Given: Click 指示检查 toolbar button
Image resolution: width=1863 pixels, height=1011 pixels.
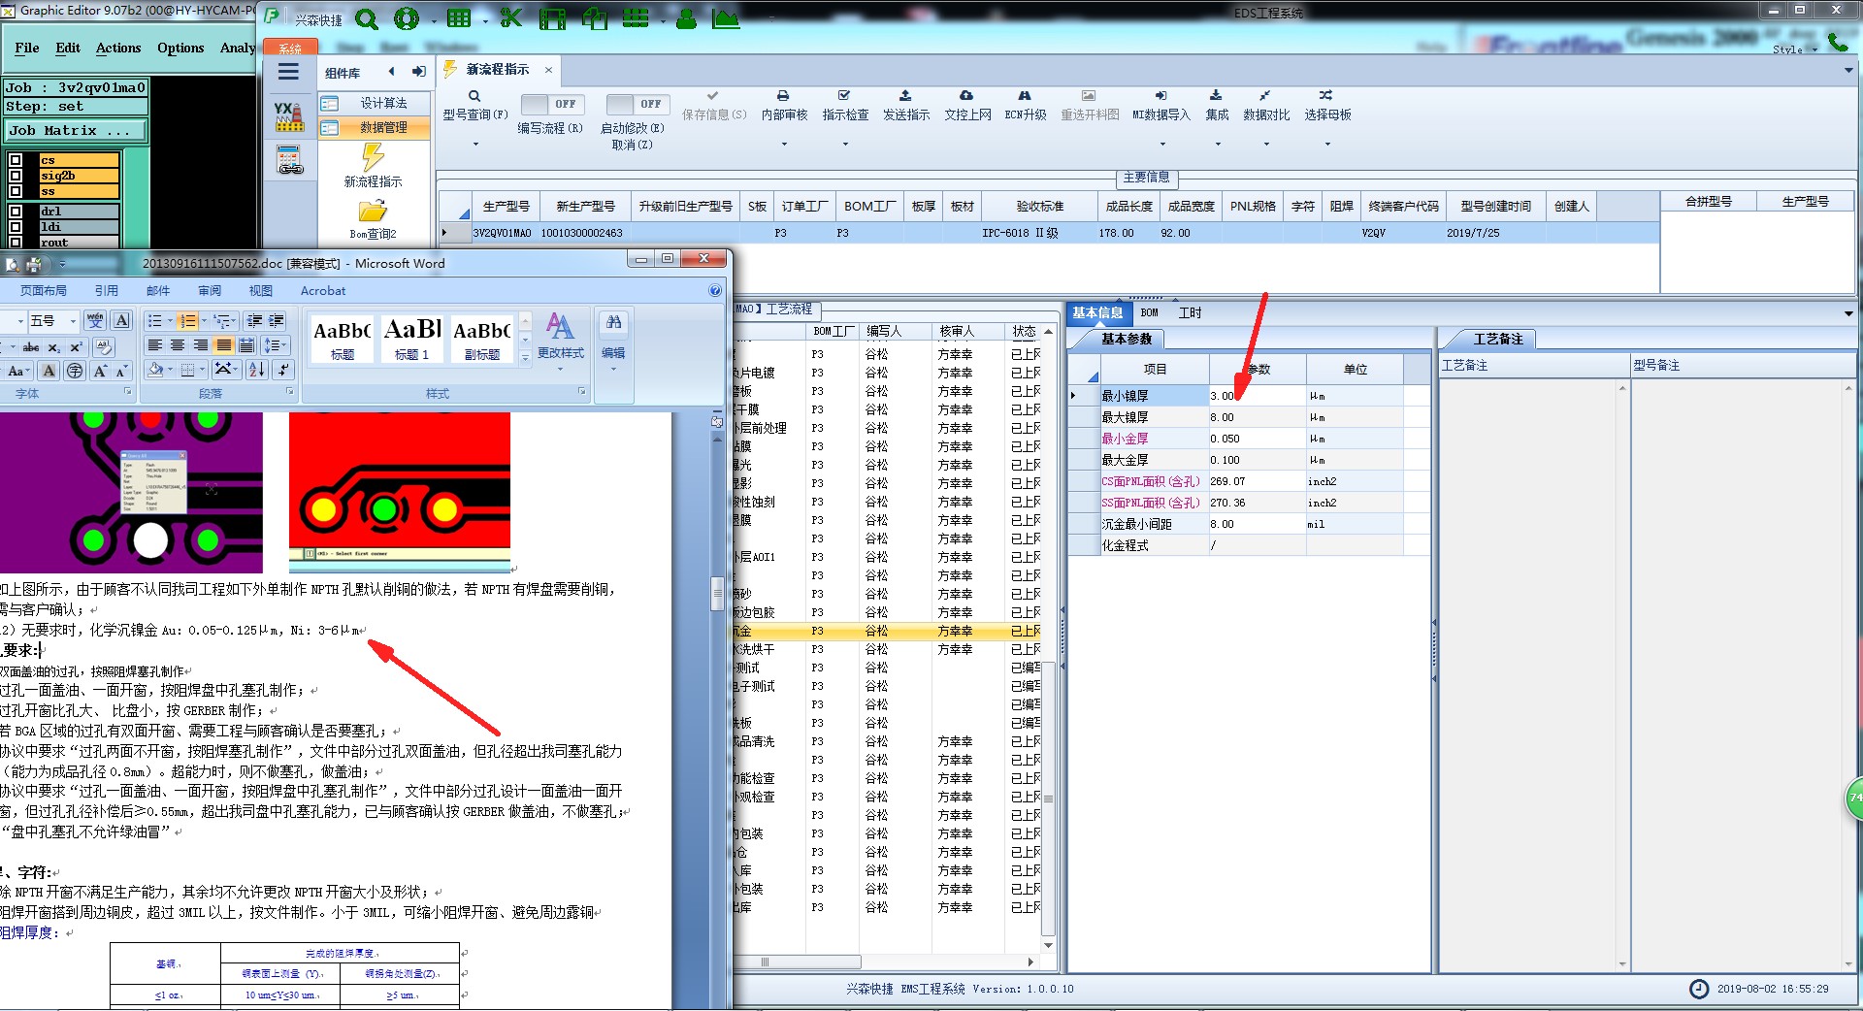Looking at the screenshot, I should (x=845, y=106).
